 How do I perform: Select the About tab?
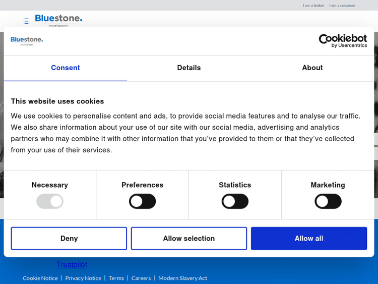[x=312, y=68]
